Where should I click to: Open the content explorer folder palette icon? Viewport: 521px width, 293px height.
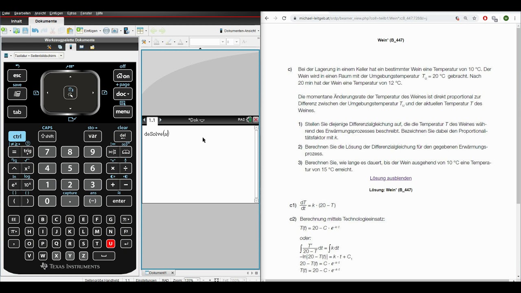tap(92, 47)
